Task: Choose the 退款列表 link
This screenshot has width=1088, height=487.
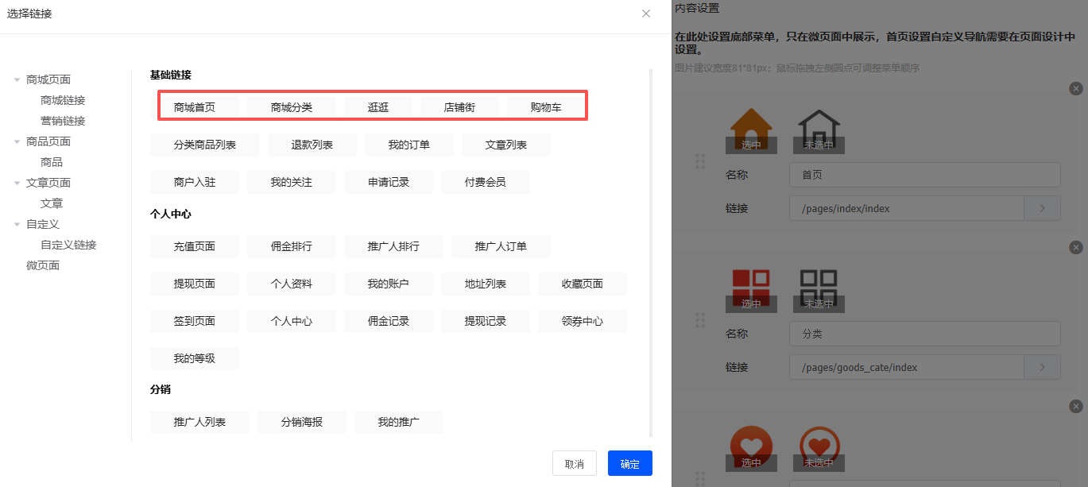Action: tap(312, 145)
